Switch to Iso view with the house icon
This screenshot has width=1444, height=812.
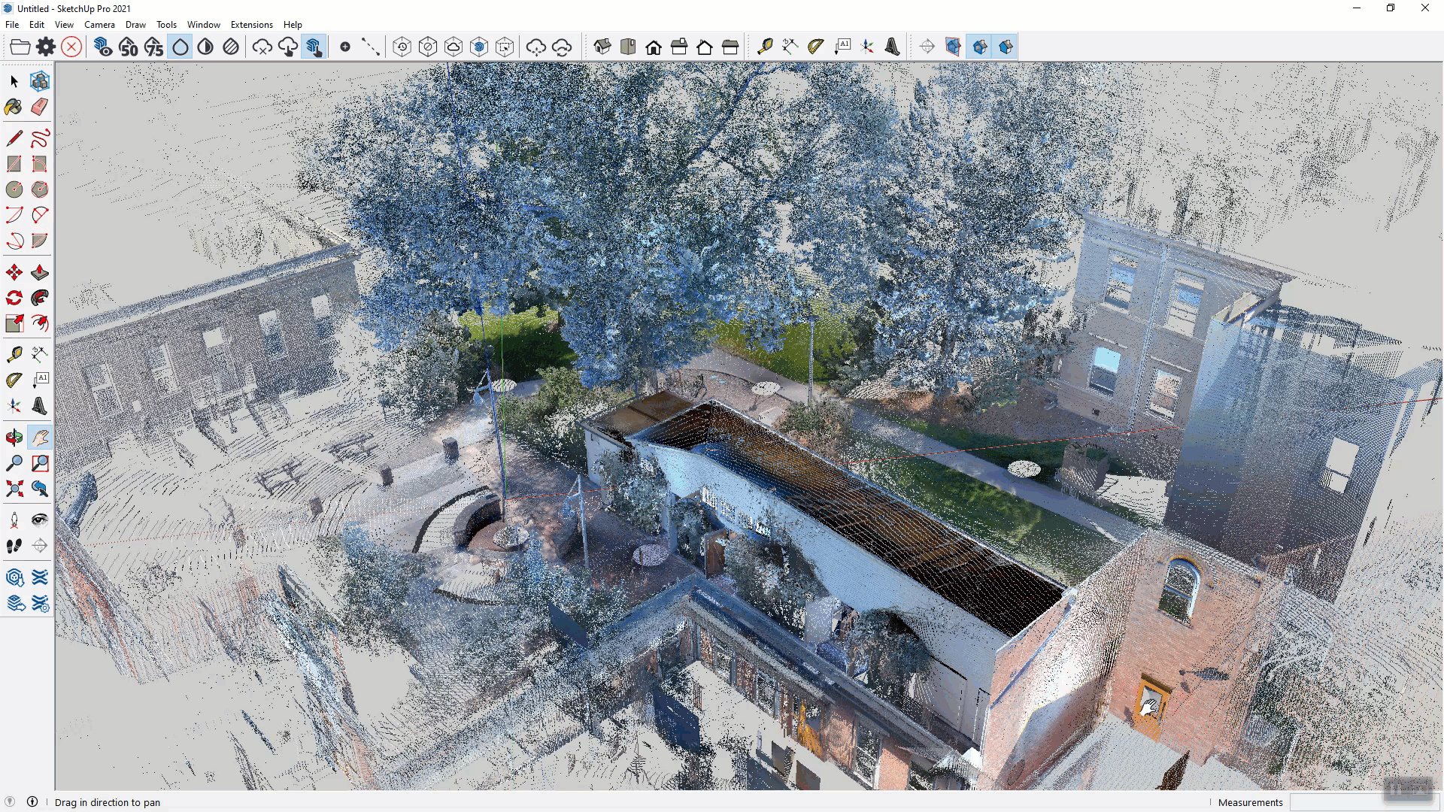pos(603,46)
